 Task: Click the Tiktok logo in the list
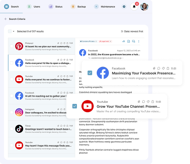tap(19, 129)
